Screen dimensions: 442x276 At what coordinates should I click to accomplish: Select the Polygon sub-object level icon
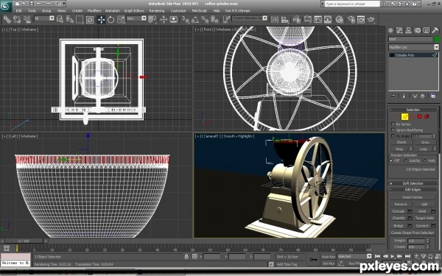click(419, 116)
